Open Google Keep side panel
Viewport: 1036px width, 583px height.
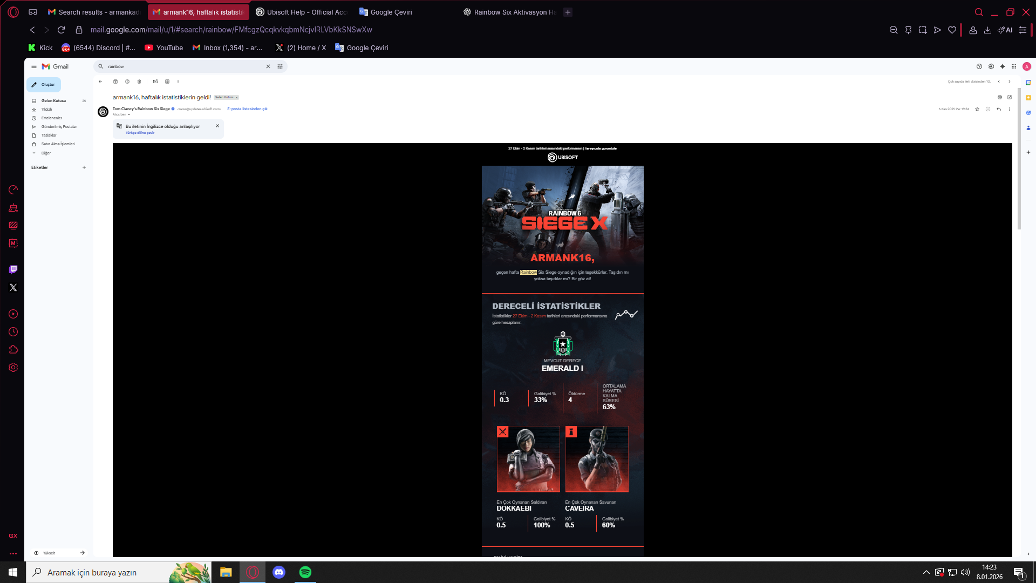(x=1028, y=98)
